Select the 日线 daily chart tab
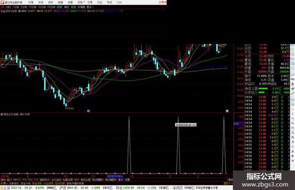 point(59,7)
